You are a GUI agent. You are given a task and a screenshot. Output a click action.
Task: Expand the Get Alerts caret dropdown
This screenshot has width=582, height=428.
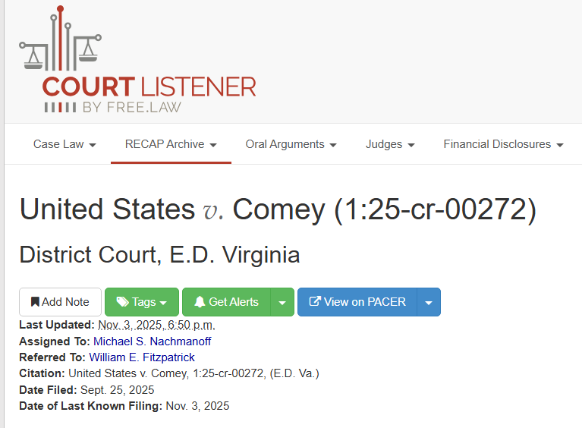(282, 302)
